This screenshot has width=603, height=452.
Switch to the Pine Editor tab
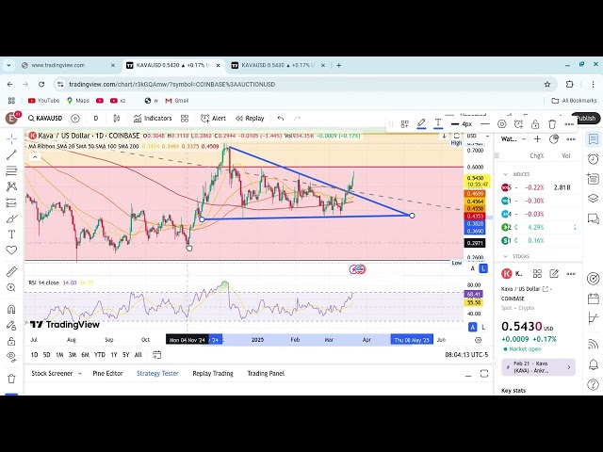point(107,373)
